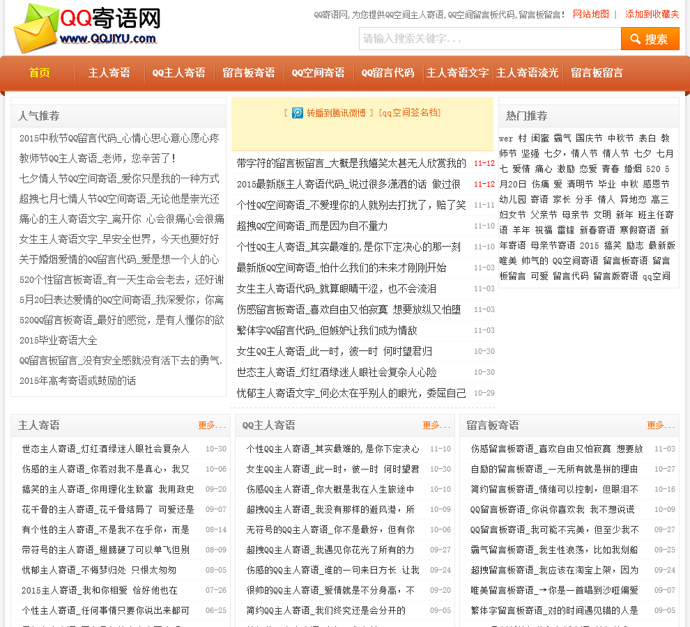Open 2015毕业寄语大全 link

pos(58,340)
